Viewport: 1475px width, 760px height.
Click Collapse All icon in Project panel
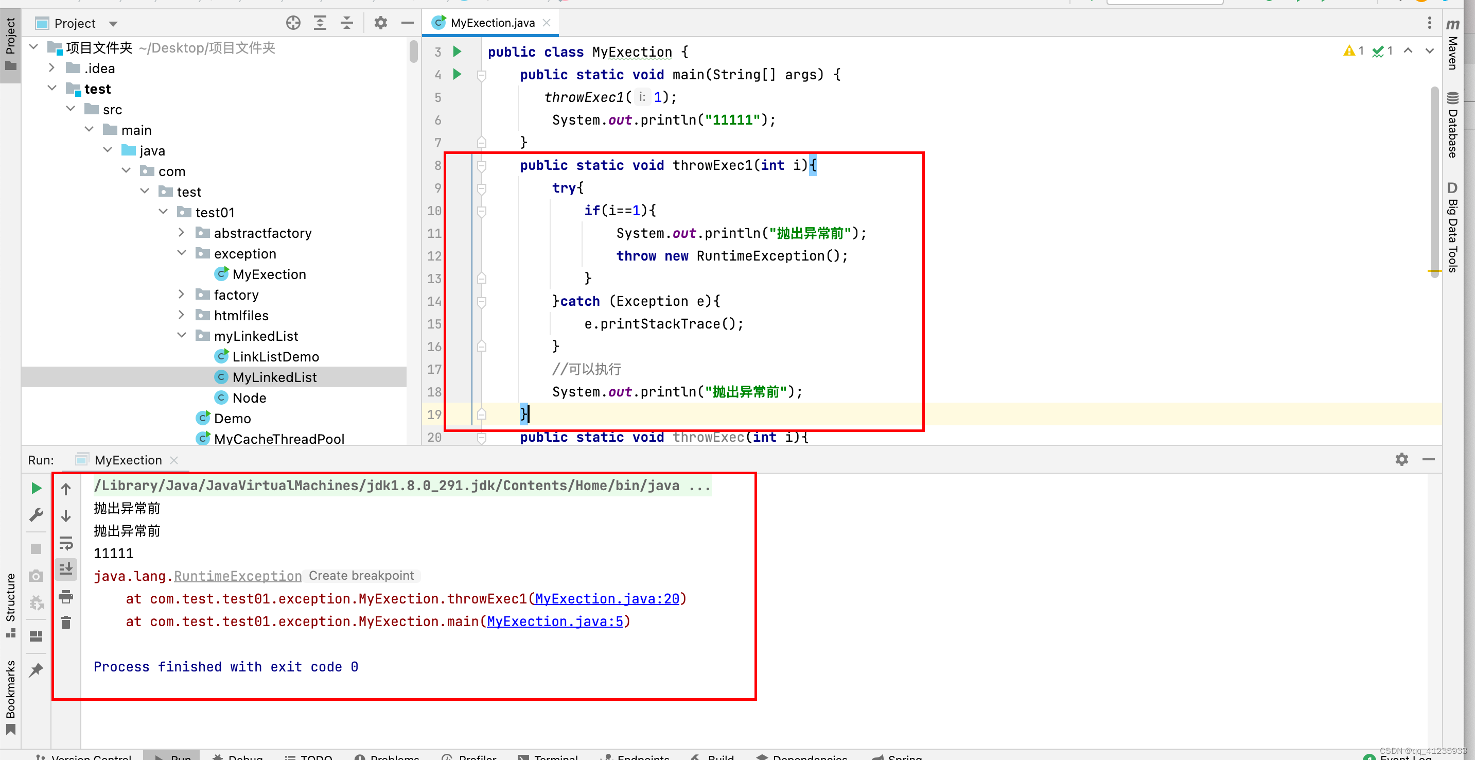click(347, 23)
